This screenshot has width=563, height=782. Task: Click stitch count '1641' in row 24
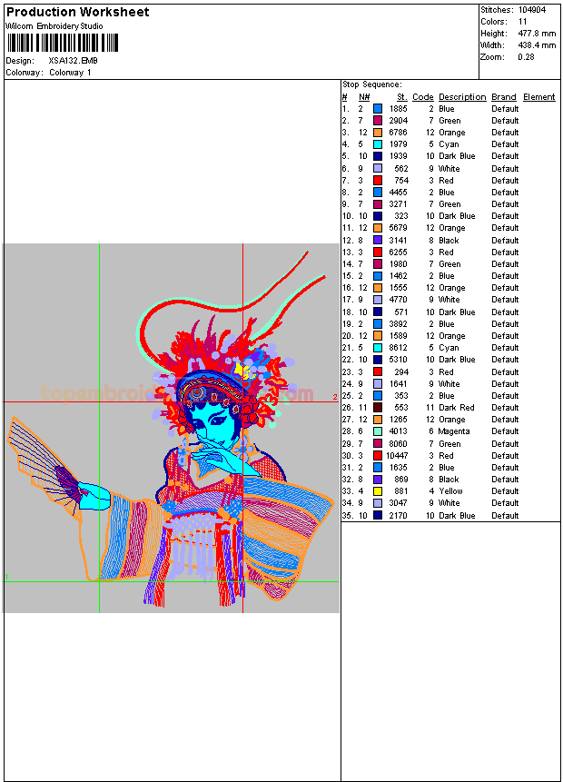click(399, 384)
